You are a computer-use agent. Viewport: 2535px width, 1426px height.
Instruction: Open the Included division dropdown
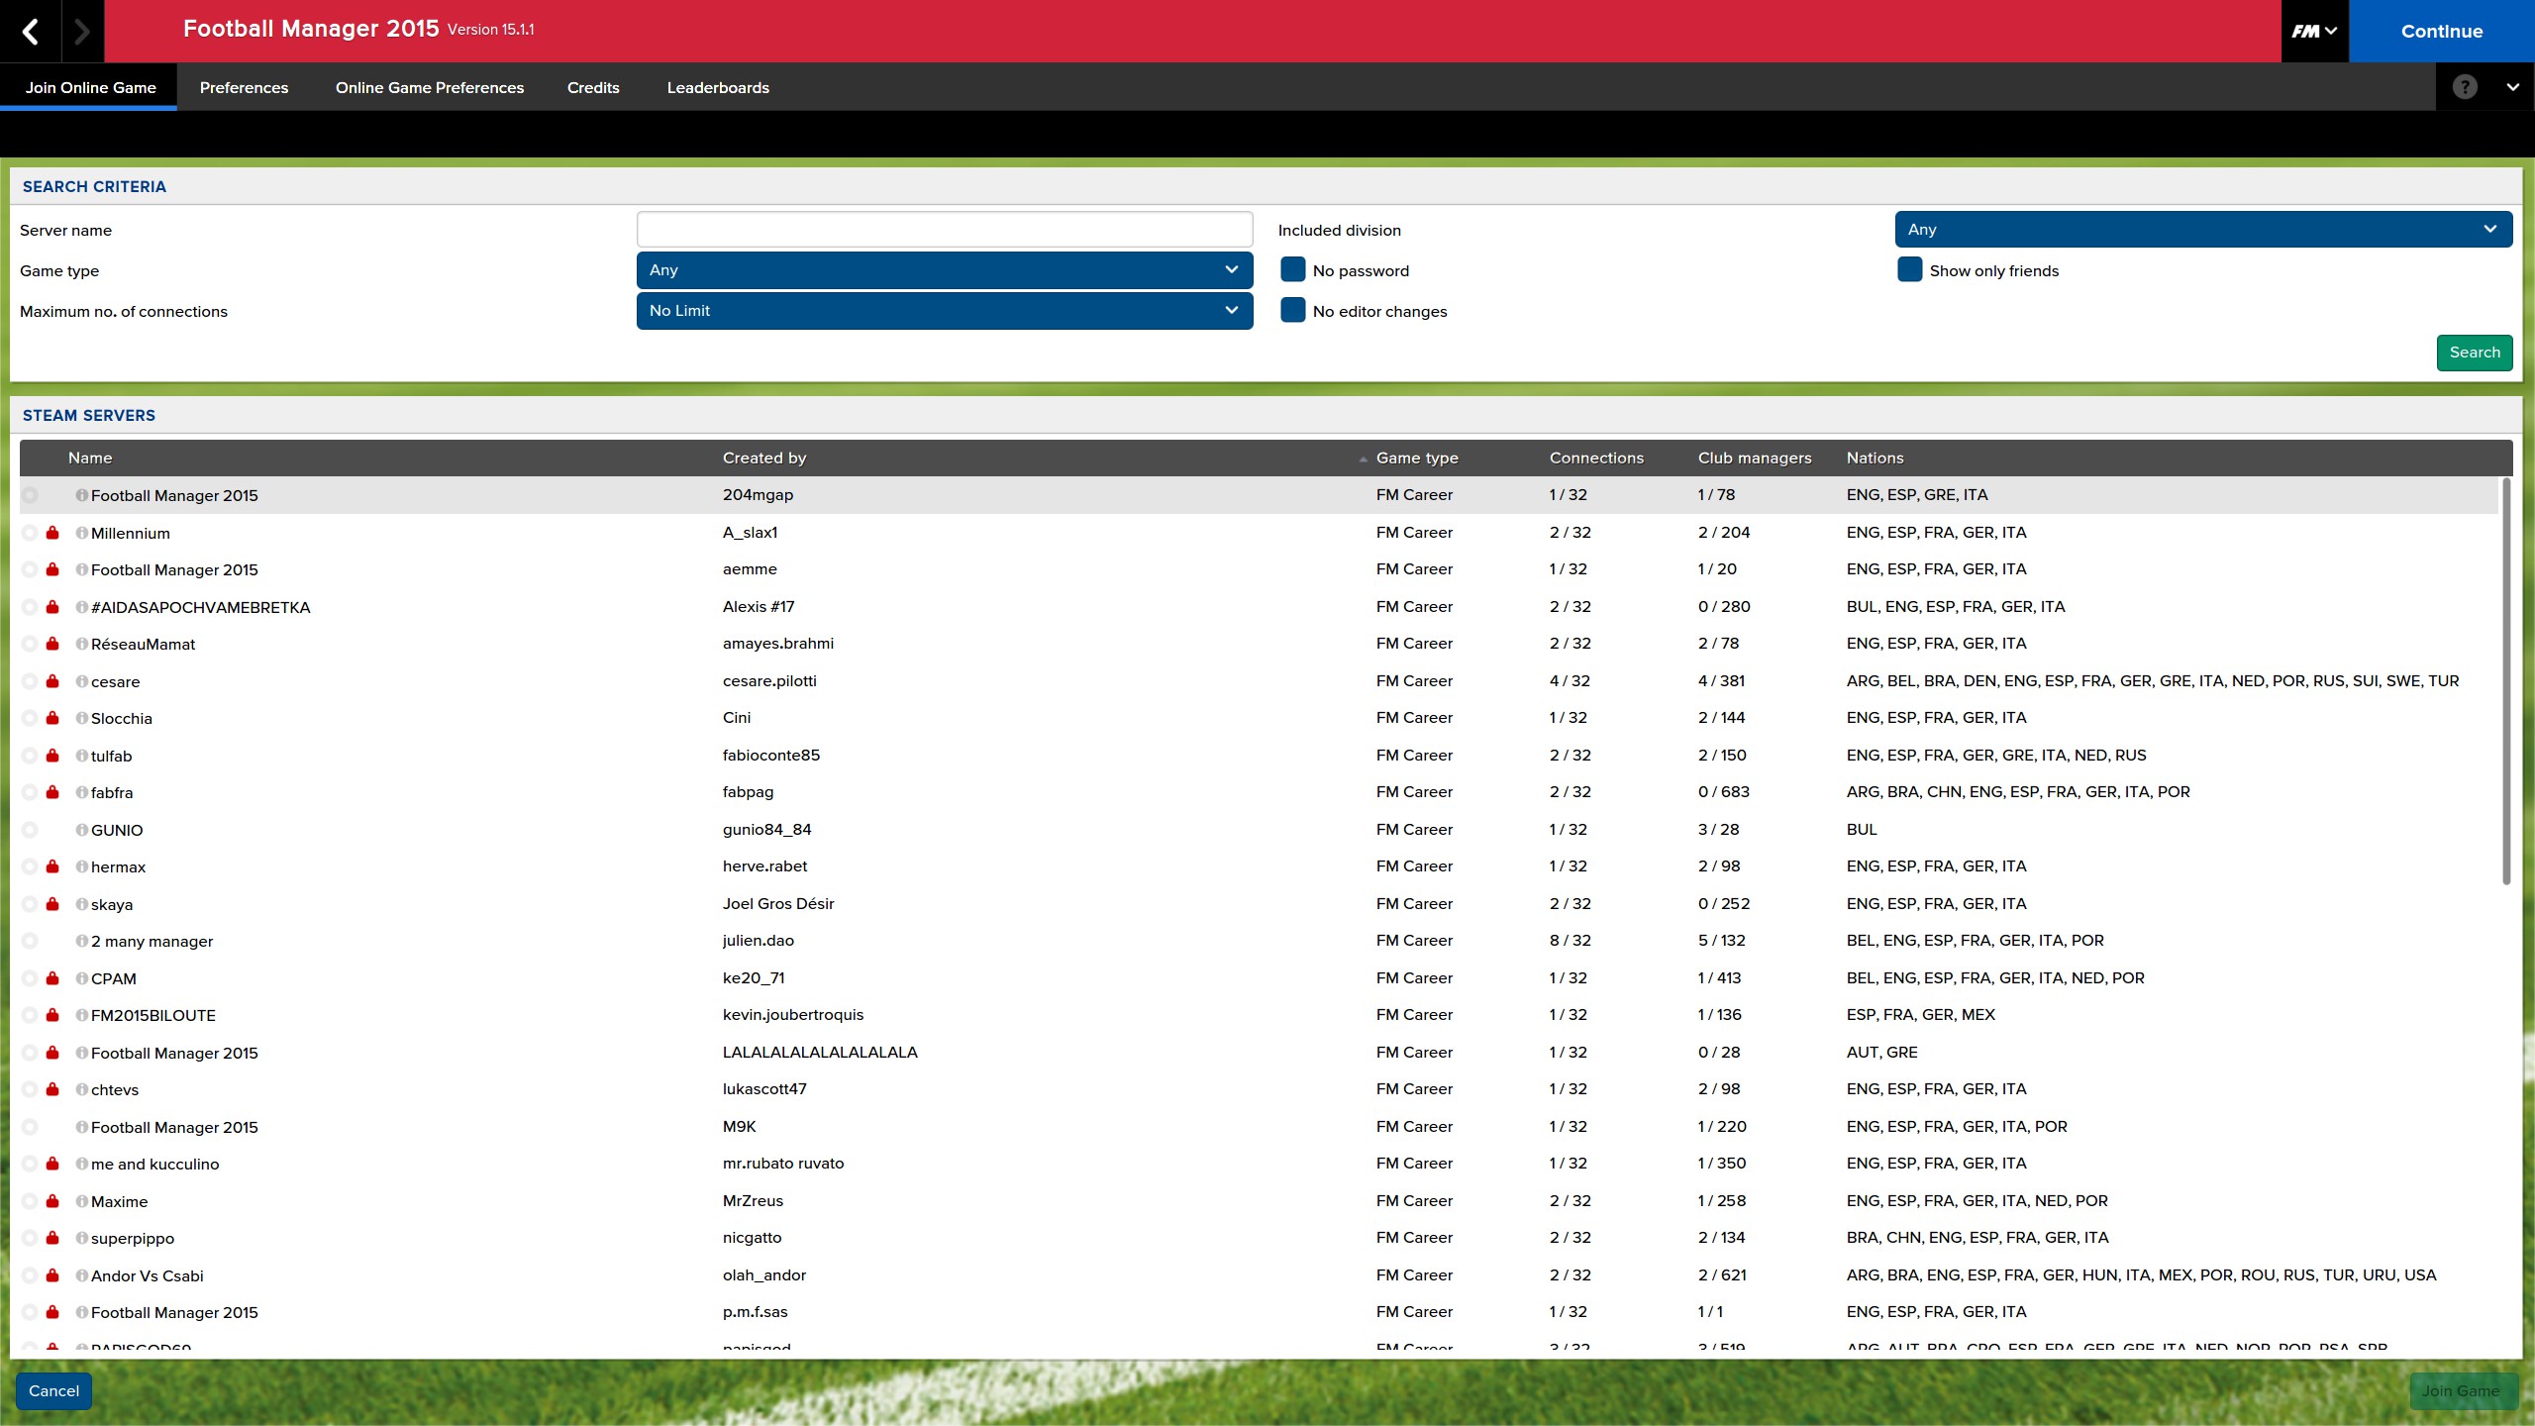click(2203, 229)
